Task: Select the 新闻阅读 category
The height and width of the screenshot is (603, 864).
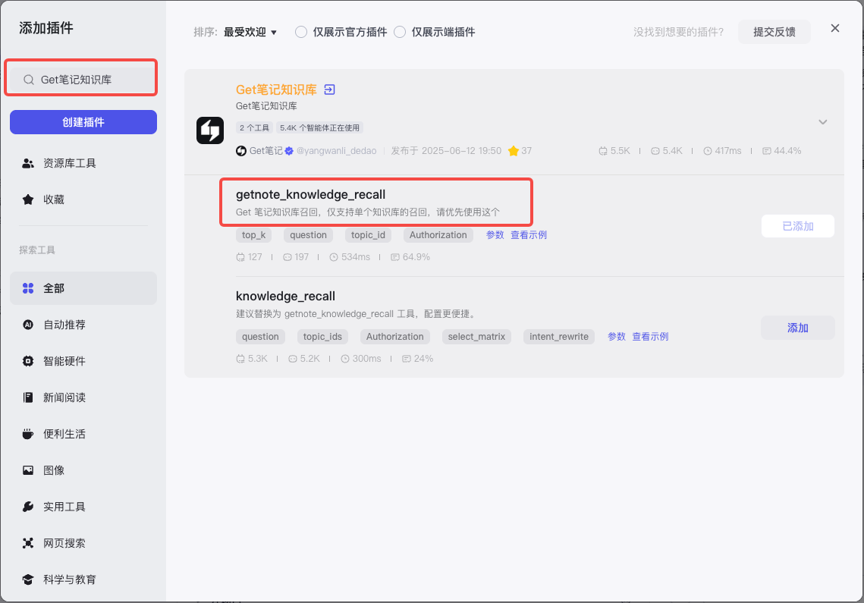Action: (x=83, y=397)
